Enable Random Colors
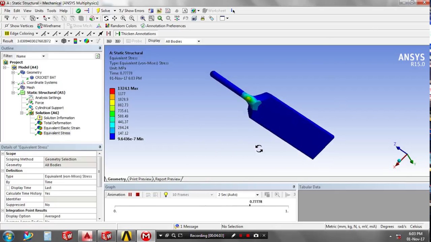 [121, 26]
